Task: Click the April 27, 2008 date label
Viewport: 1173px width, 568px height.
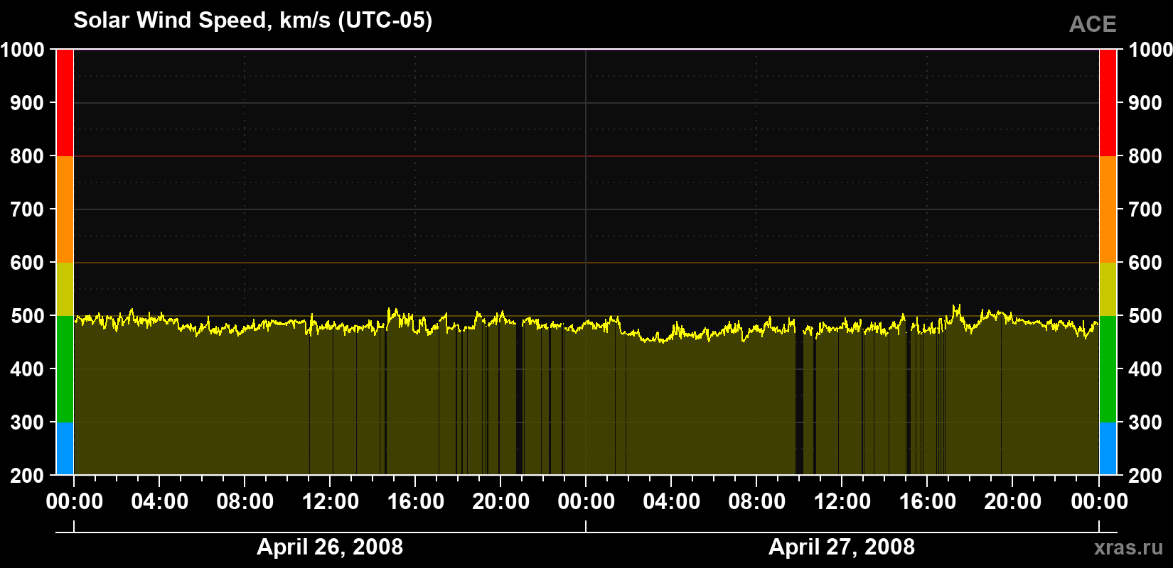Action: click(842, 547)
